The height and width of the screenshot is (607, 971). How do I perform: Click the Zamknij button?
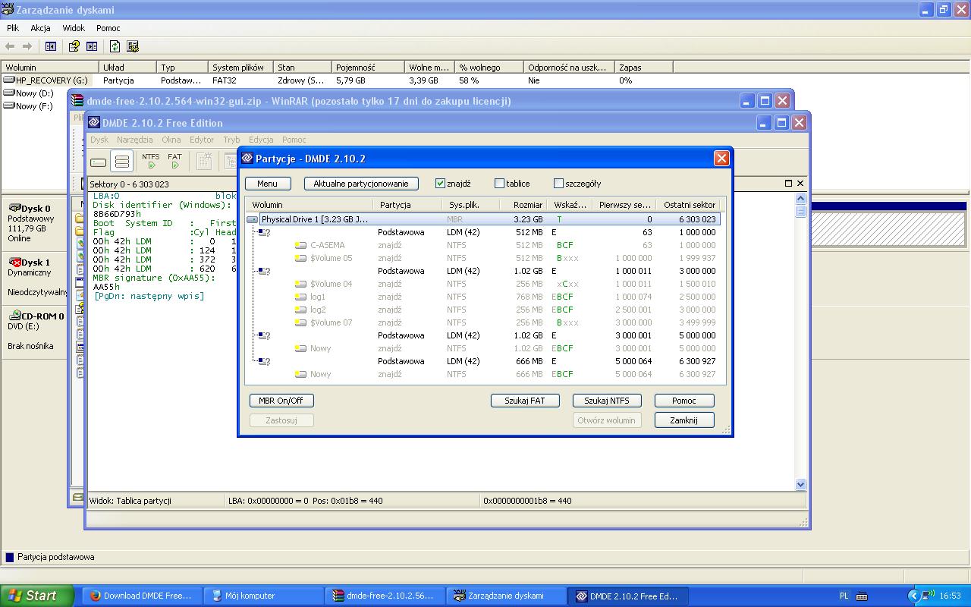684,420
